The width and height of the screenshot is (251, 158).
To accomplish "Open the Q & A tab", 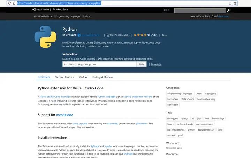I will coord(83,77).
